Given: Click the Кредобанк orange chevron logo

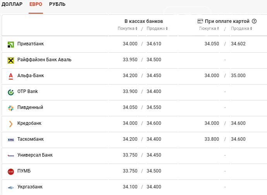Looking at the screenshot, I should [11, 124].
